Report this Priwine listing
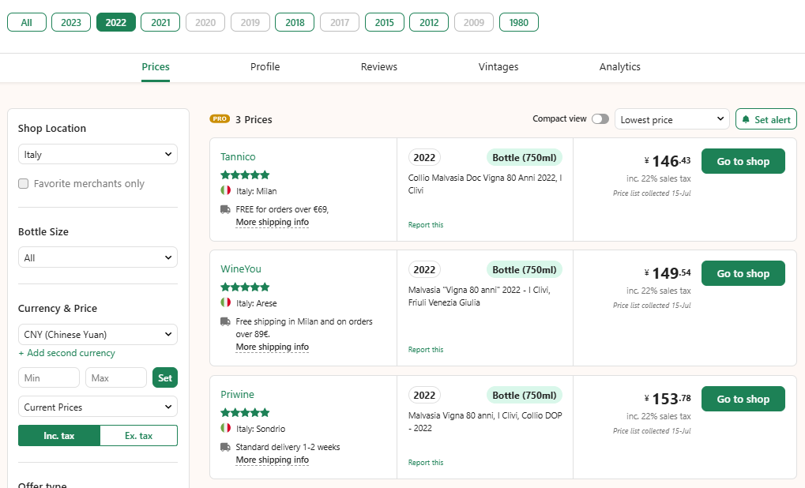805x488 pixels. coord(426,463)
